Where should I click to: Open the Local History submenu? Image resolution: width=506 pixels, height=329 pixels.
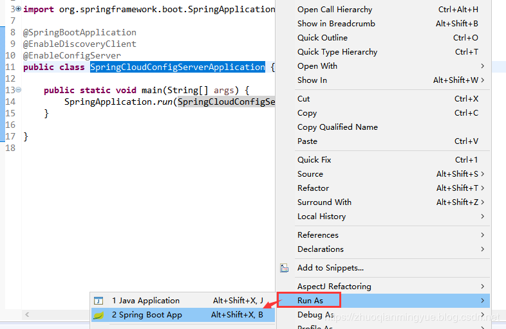tap(384, 217)
